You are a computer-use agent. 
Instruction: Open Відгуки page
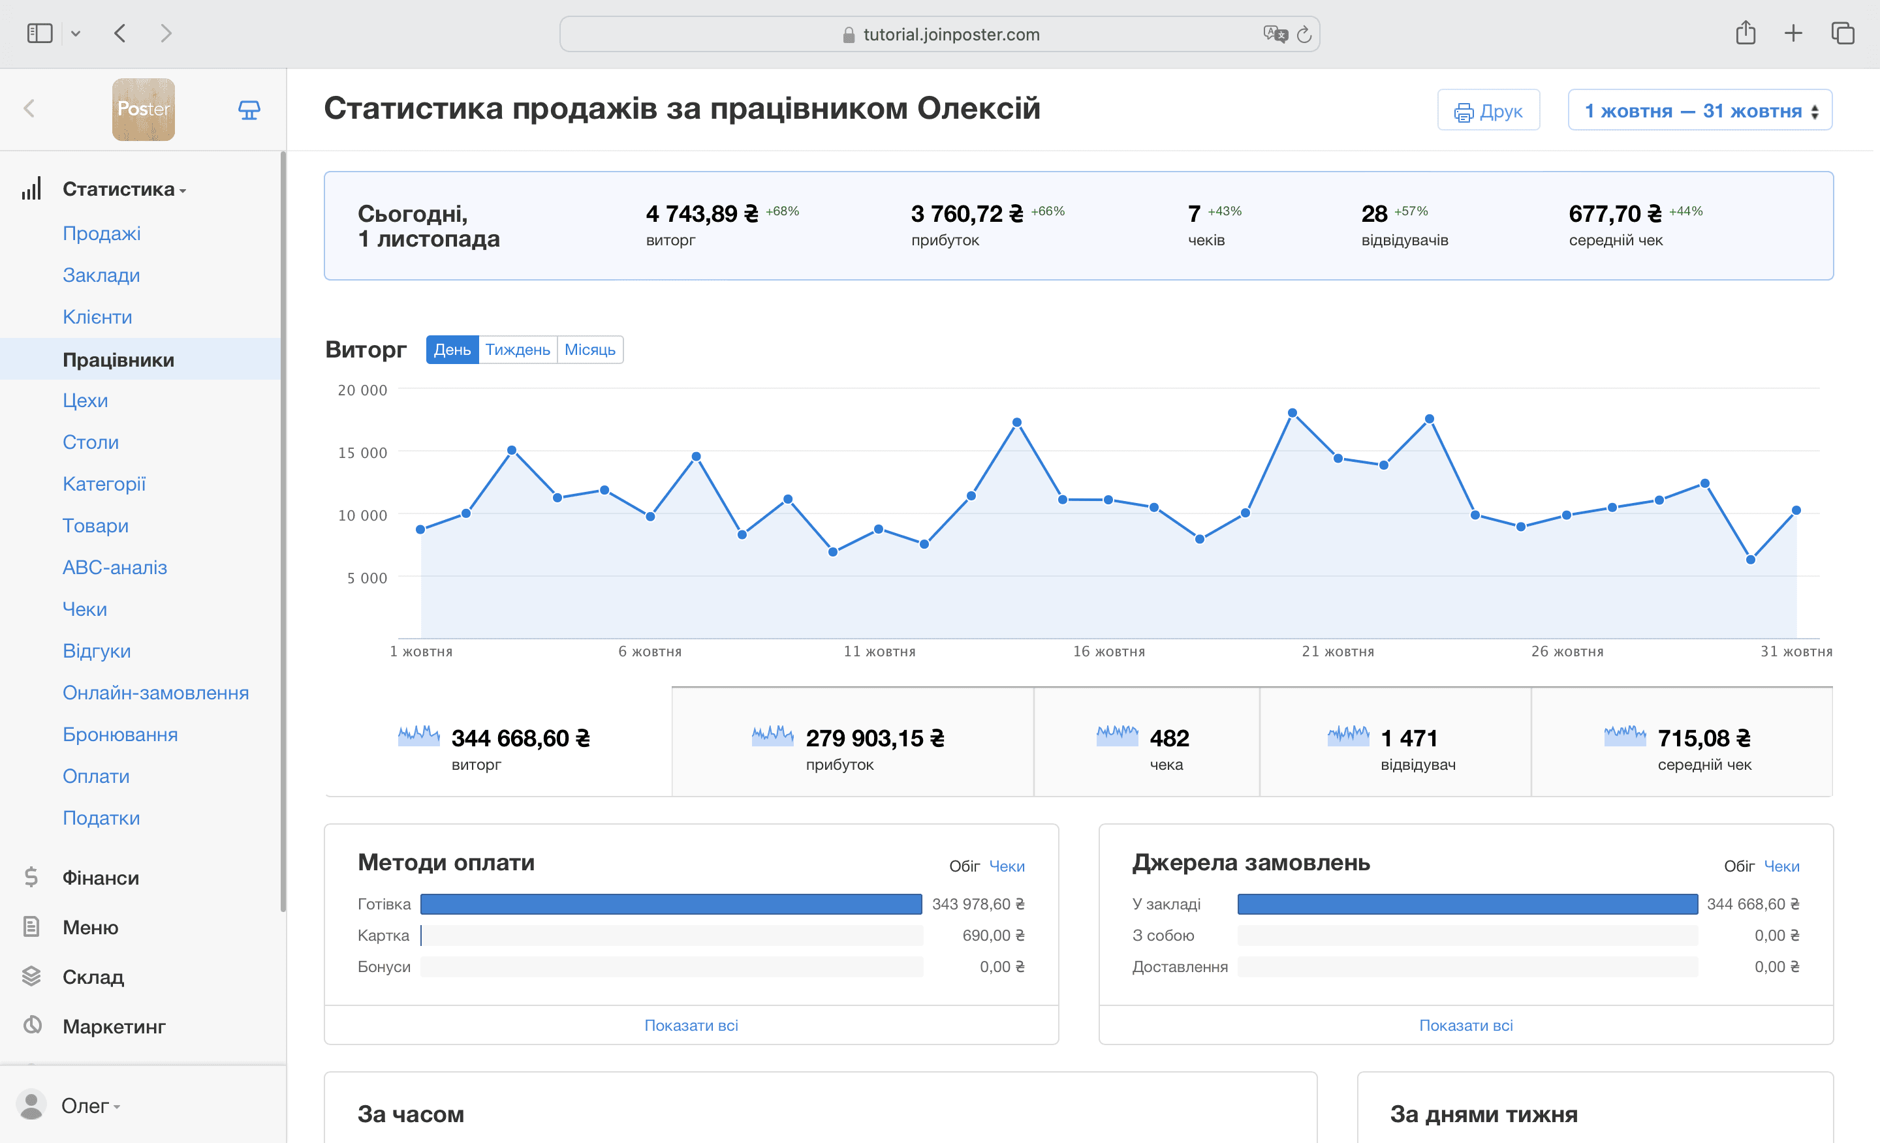pos(97,651)
